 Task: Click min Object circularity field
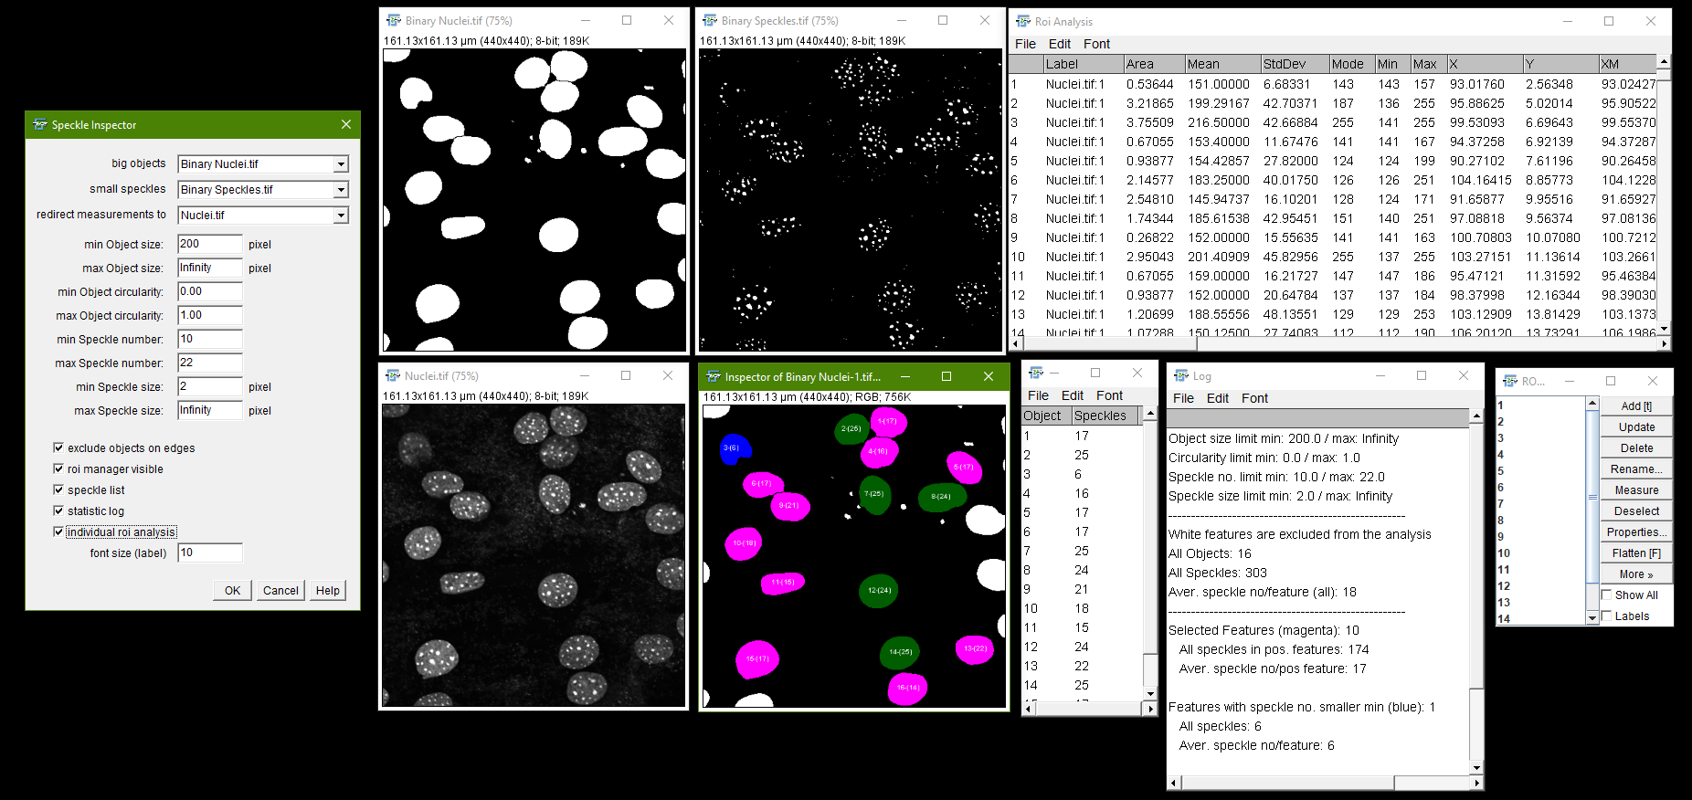(x=210, y=291)
